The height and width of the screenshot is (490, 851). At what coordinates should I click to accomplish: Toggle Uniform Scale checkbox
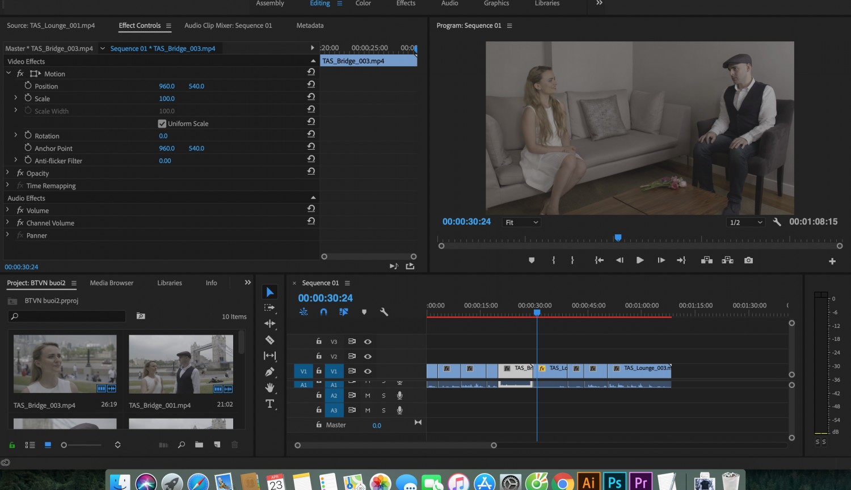click(162, 124)
